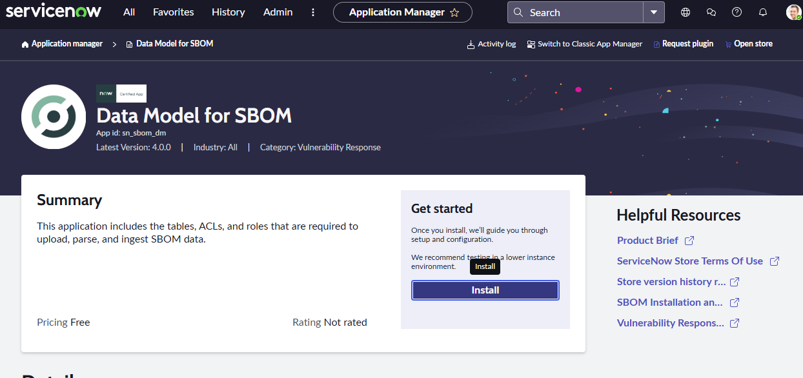803x378 pixels.
Task: Open Vulnerability Respons... link
Action: (x=671, y=323)
